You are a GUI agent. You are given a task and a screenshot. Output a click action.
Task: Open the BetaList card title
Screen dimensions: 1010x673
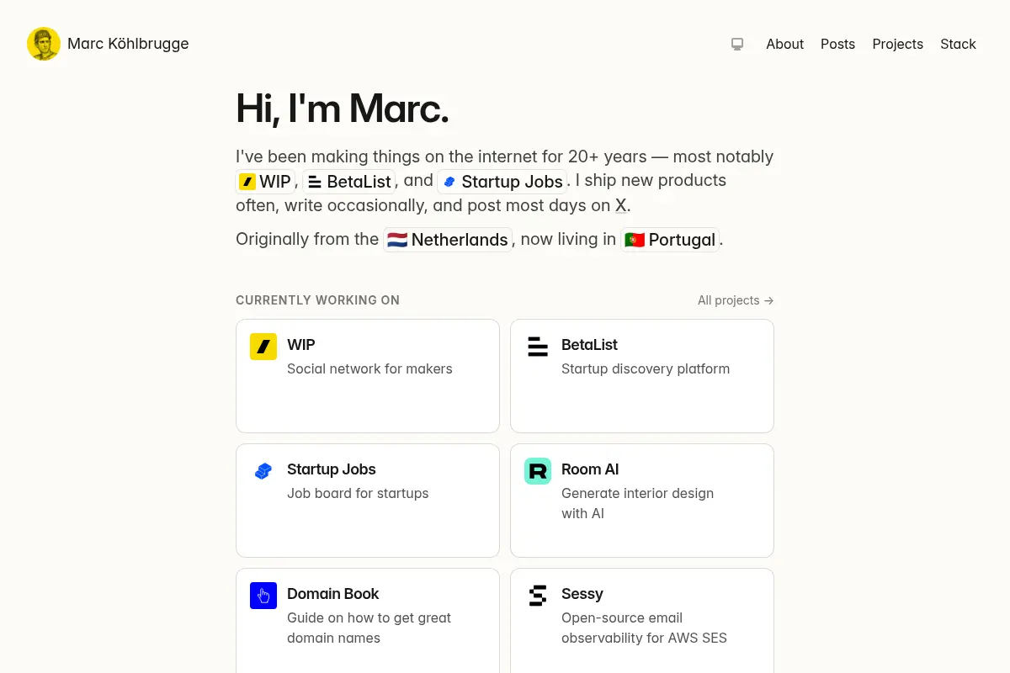[589, 345]
